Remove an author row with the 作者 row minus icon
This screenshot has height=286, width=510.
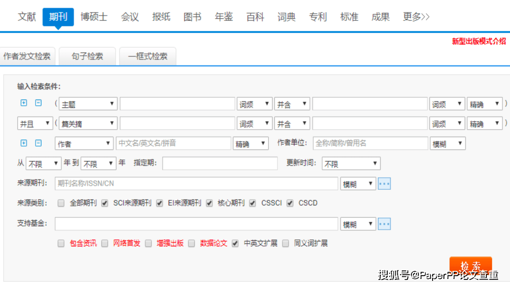click(38, 143)
